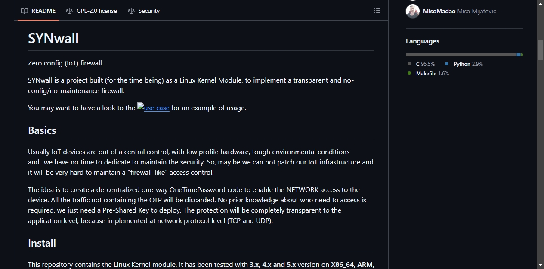Click the page scrollbar up arrow

[x=540, y=3]
